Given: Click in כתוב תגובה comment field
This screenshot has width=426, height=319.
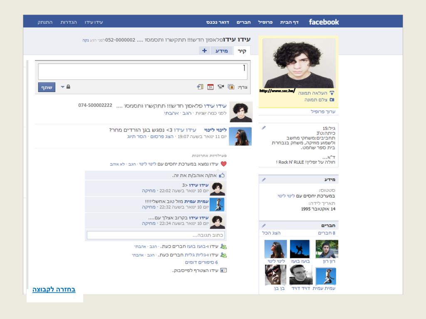Looking at the screenshot, I should click(x=156, y=235).
